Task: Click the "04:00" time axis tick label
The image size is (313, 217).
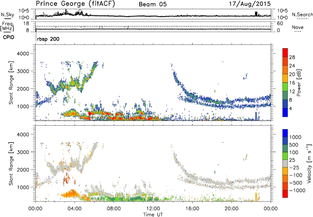Action: point(75,209)
